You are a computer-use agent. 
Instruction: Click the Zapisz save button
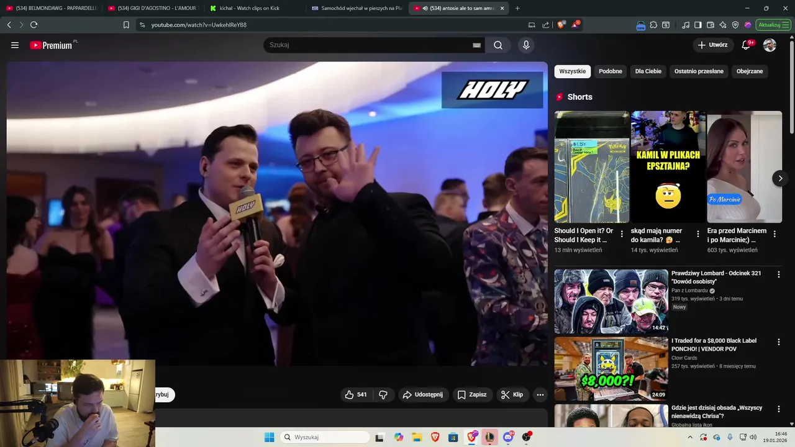pos(472,395)
